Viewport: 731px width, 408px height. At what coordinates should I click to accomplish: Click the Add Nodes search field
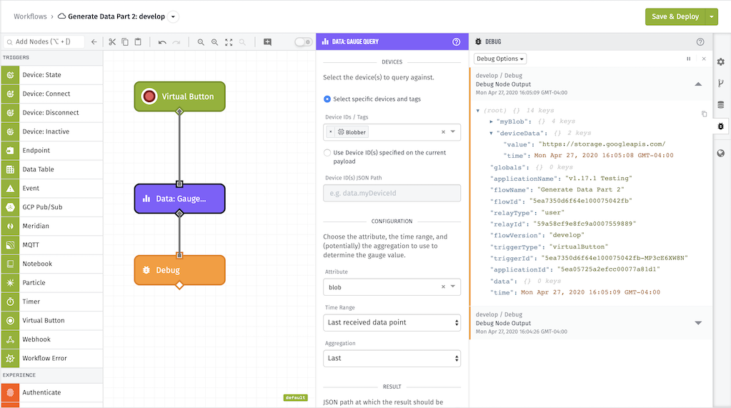click(44, 42)
